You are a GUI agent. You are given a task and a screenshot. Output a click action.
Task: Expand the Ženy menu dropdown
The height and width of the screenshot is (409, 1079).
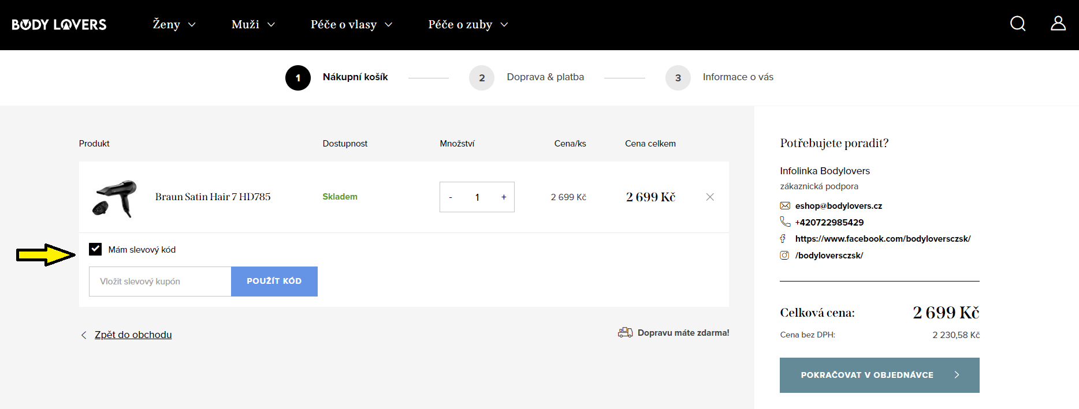(174, 25)
